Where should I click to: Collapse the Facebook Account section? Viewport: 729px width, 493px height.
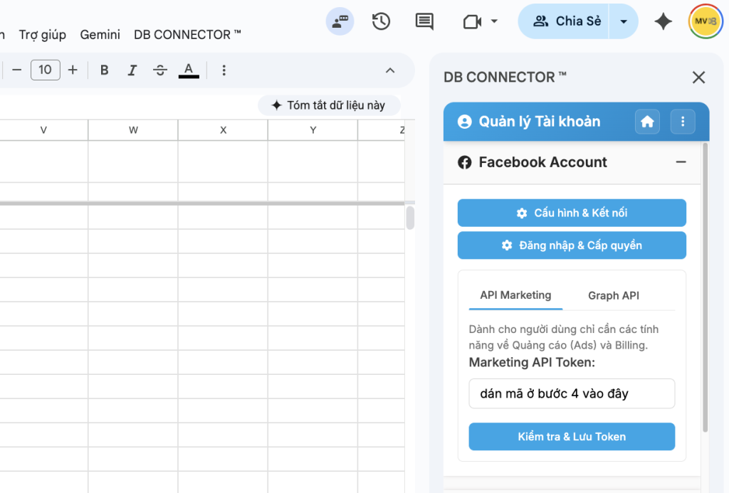pyautogui.click(x=681, y=162)
